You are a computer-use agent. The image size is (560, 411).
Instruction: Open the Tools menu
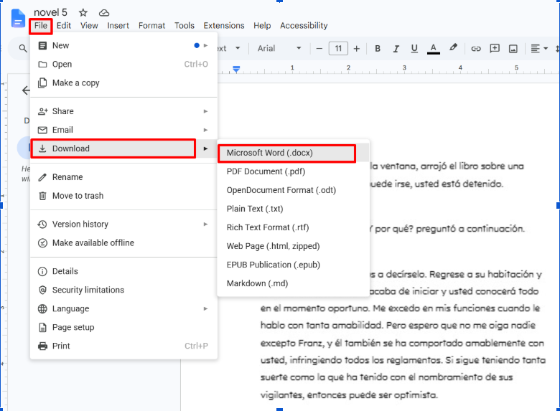tap(185, 26)
